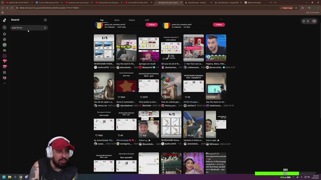Screen dimensions: 321x180
Task: Open mathcraft10 author under first video
Action: click(x=103, y=67)
